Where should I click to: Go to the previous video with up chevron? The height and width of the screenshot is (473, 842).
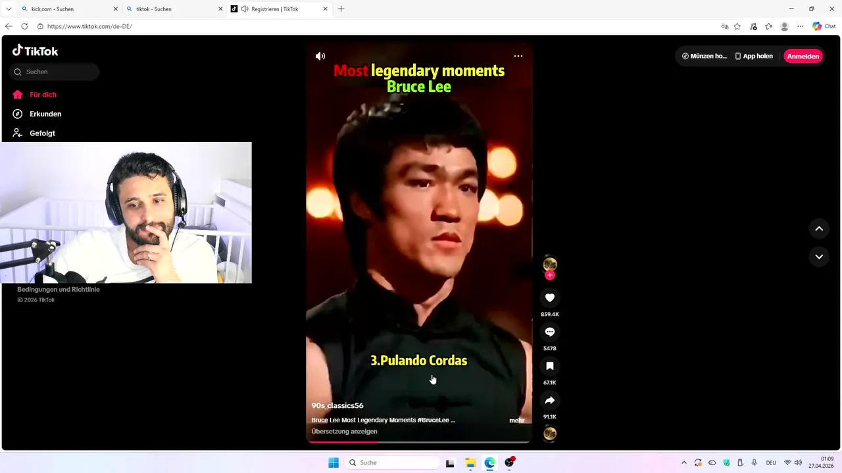(819, 229)
